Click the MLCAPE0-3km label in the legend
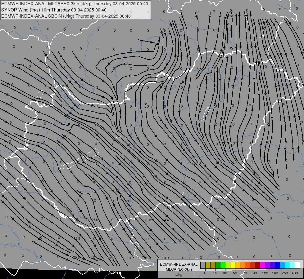Image resolution: width=304 pixels, height=279 pixels. pos(179,269)
